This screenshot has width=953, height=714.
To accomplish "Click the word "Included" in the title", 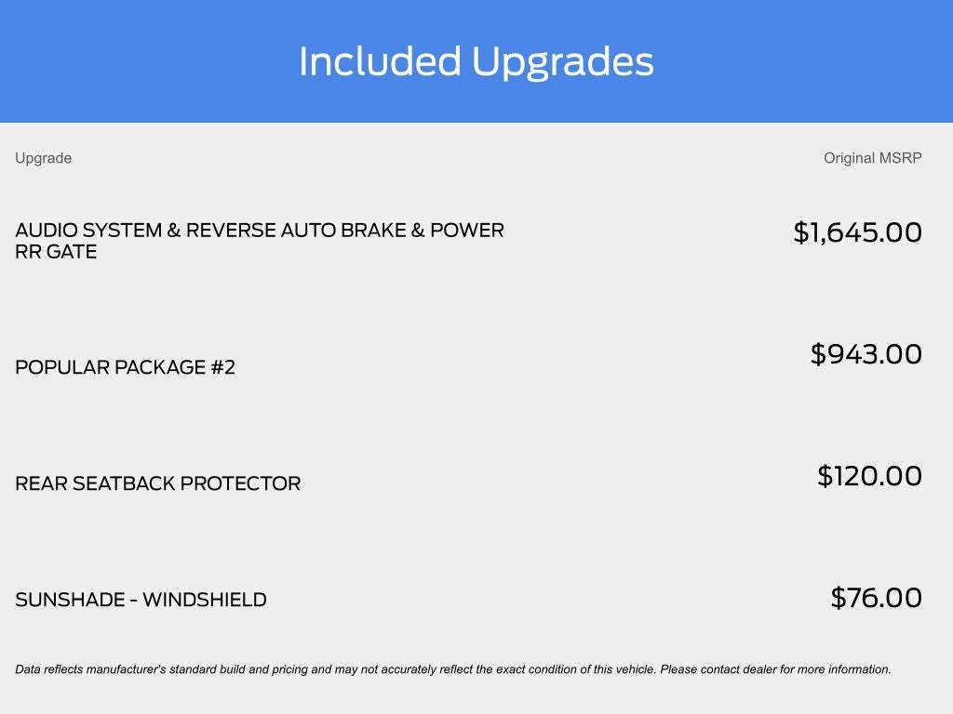I will (380, 61).
